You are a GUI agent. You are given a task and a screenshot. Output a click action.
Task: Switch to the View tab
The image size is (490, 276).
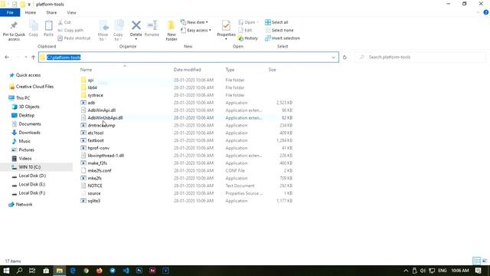[71, 12]
